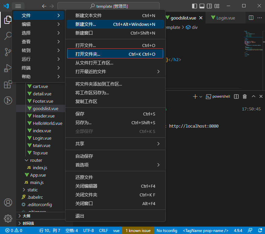Choose 新建窗口 menu entry
Image resolution: width=265 pixels, height=234 pixels.
(x=115, y=33)
